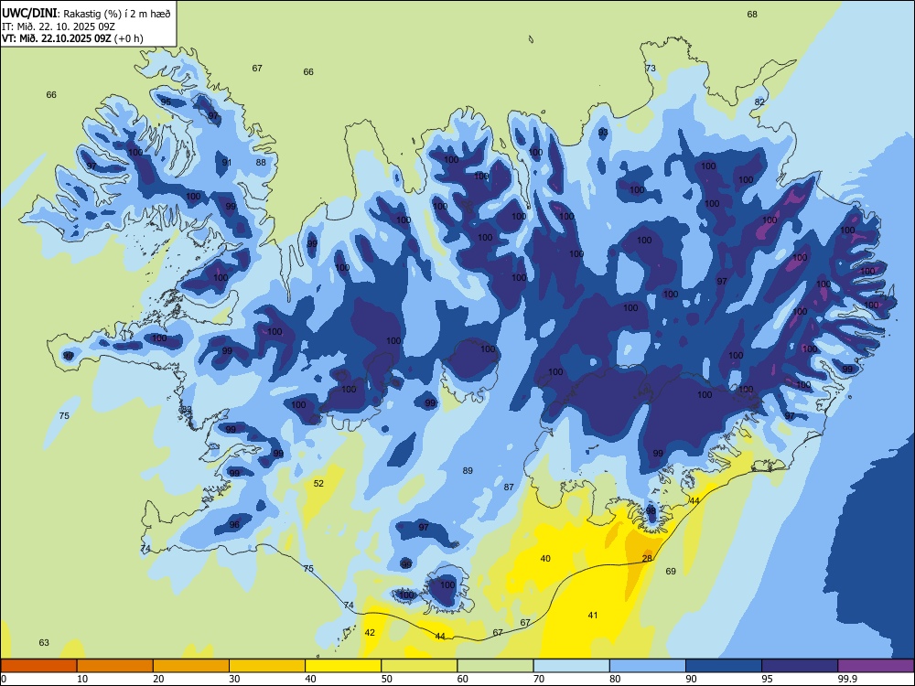The height and width of the screenshot is (686, 915).
Task: Click the 10–20 orange legend swatch
Action: pos(115,666)
